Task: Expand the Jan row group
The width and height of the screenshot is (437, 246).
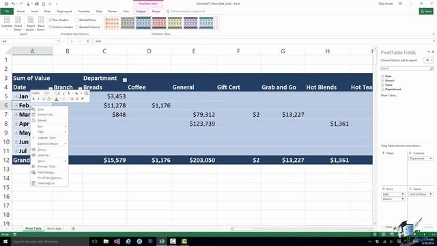Action: click(16, 96)
